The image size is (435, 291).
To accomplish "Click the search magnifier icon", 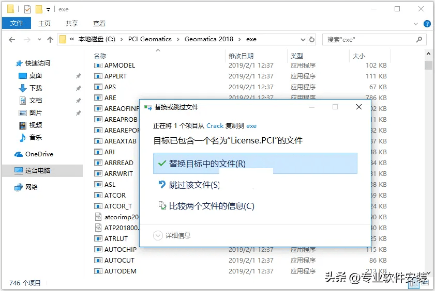I will point(419,40).
